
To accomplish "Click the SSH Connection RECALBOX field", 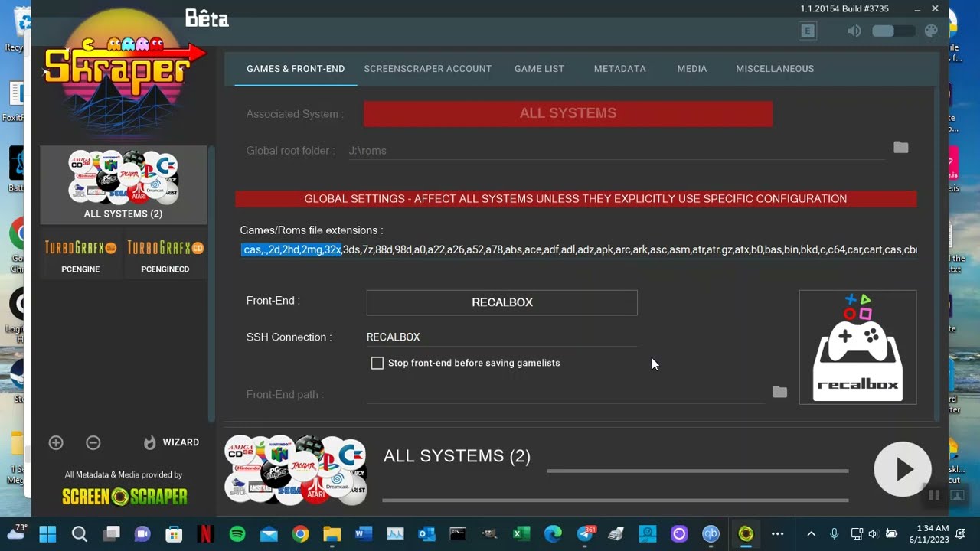I will [502, 337].
